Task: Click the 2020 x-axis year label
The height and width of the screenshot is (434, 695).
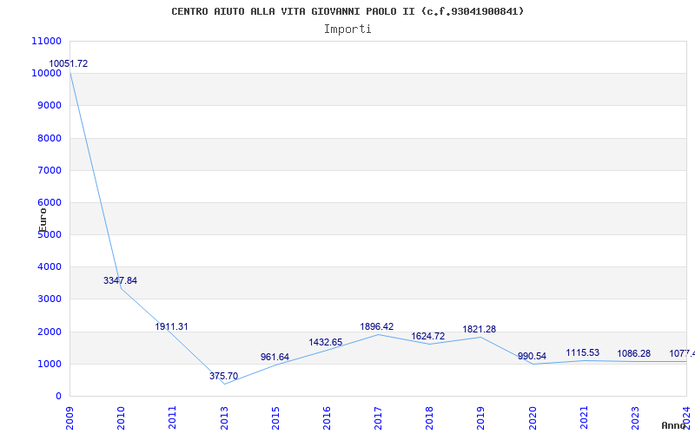Action: pos(533,418)
